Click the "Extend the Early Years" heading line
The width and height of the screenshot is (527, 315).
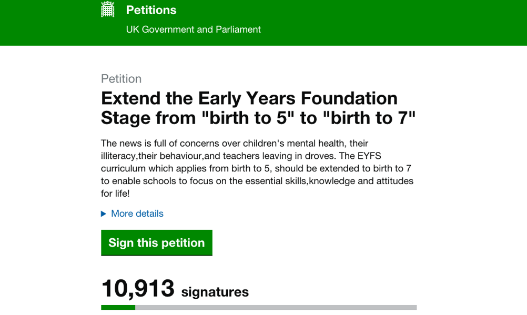(198, 99)
